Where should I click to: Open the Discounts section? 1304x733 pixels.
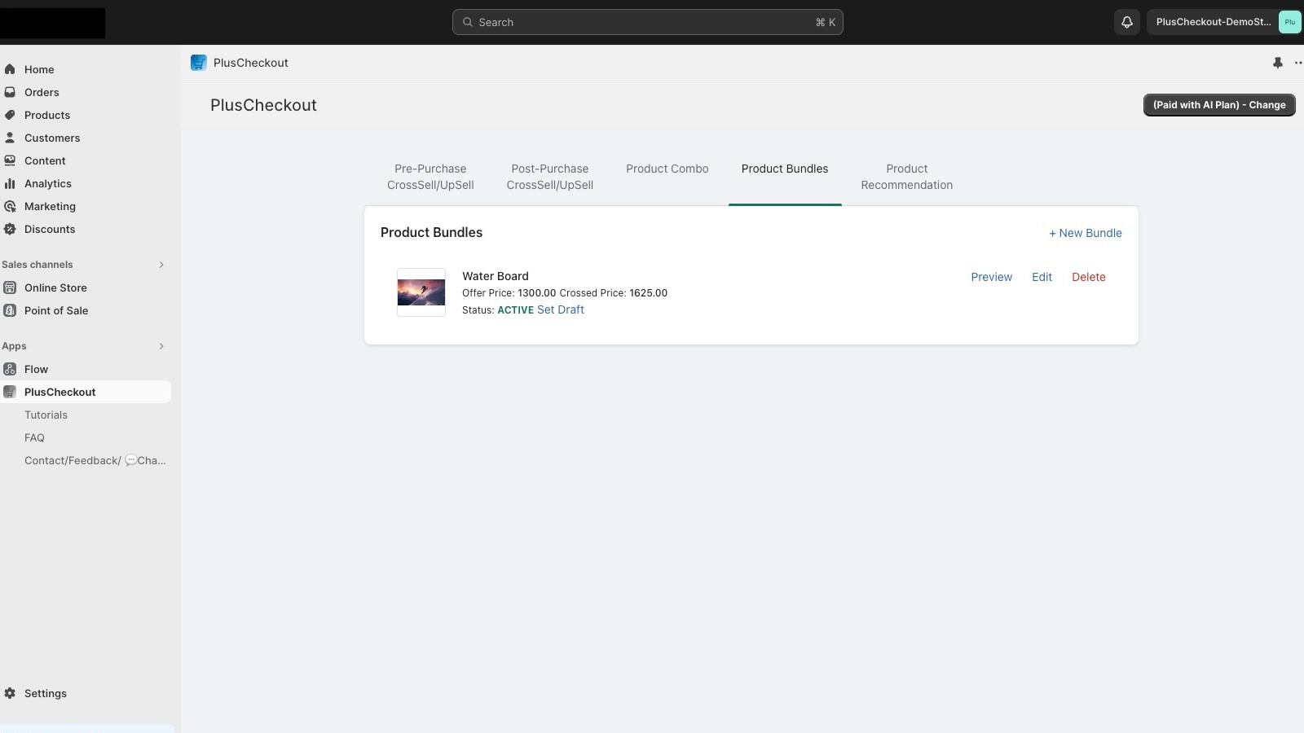click(x=51, y=229)
